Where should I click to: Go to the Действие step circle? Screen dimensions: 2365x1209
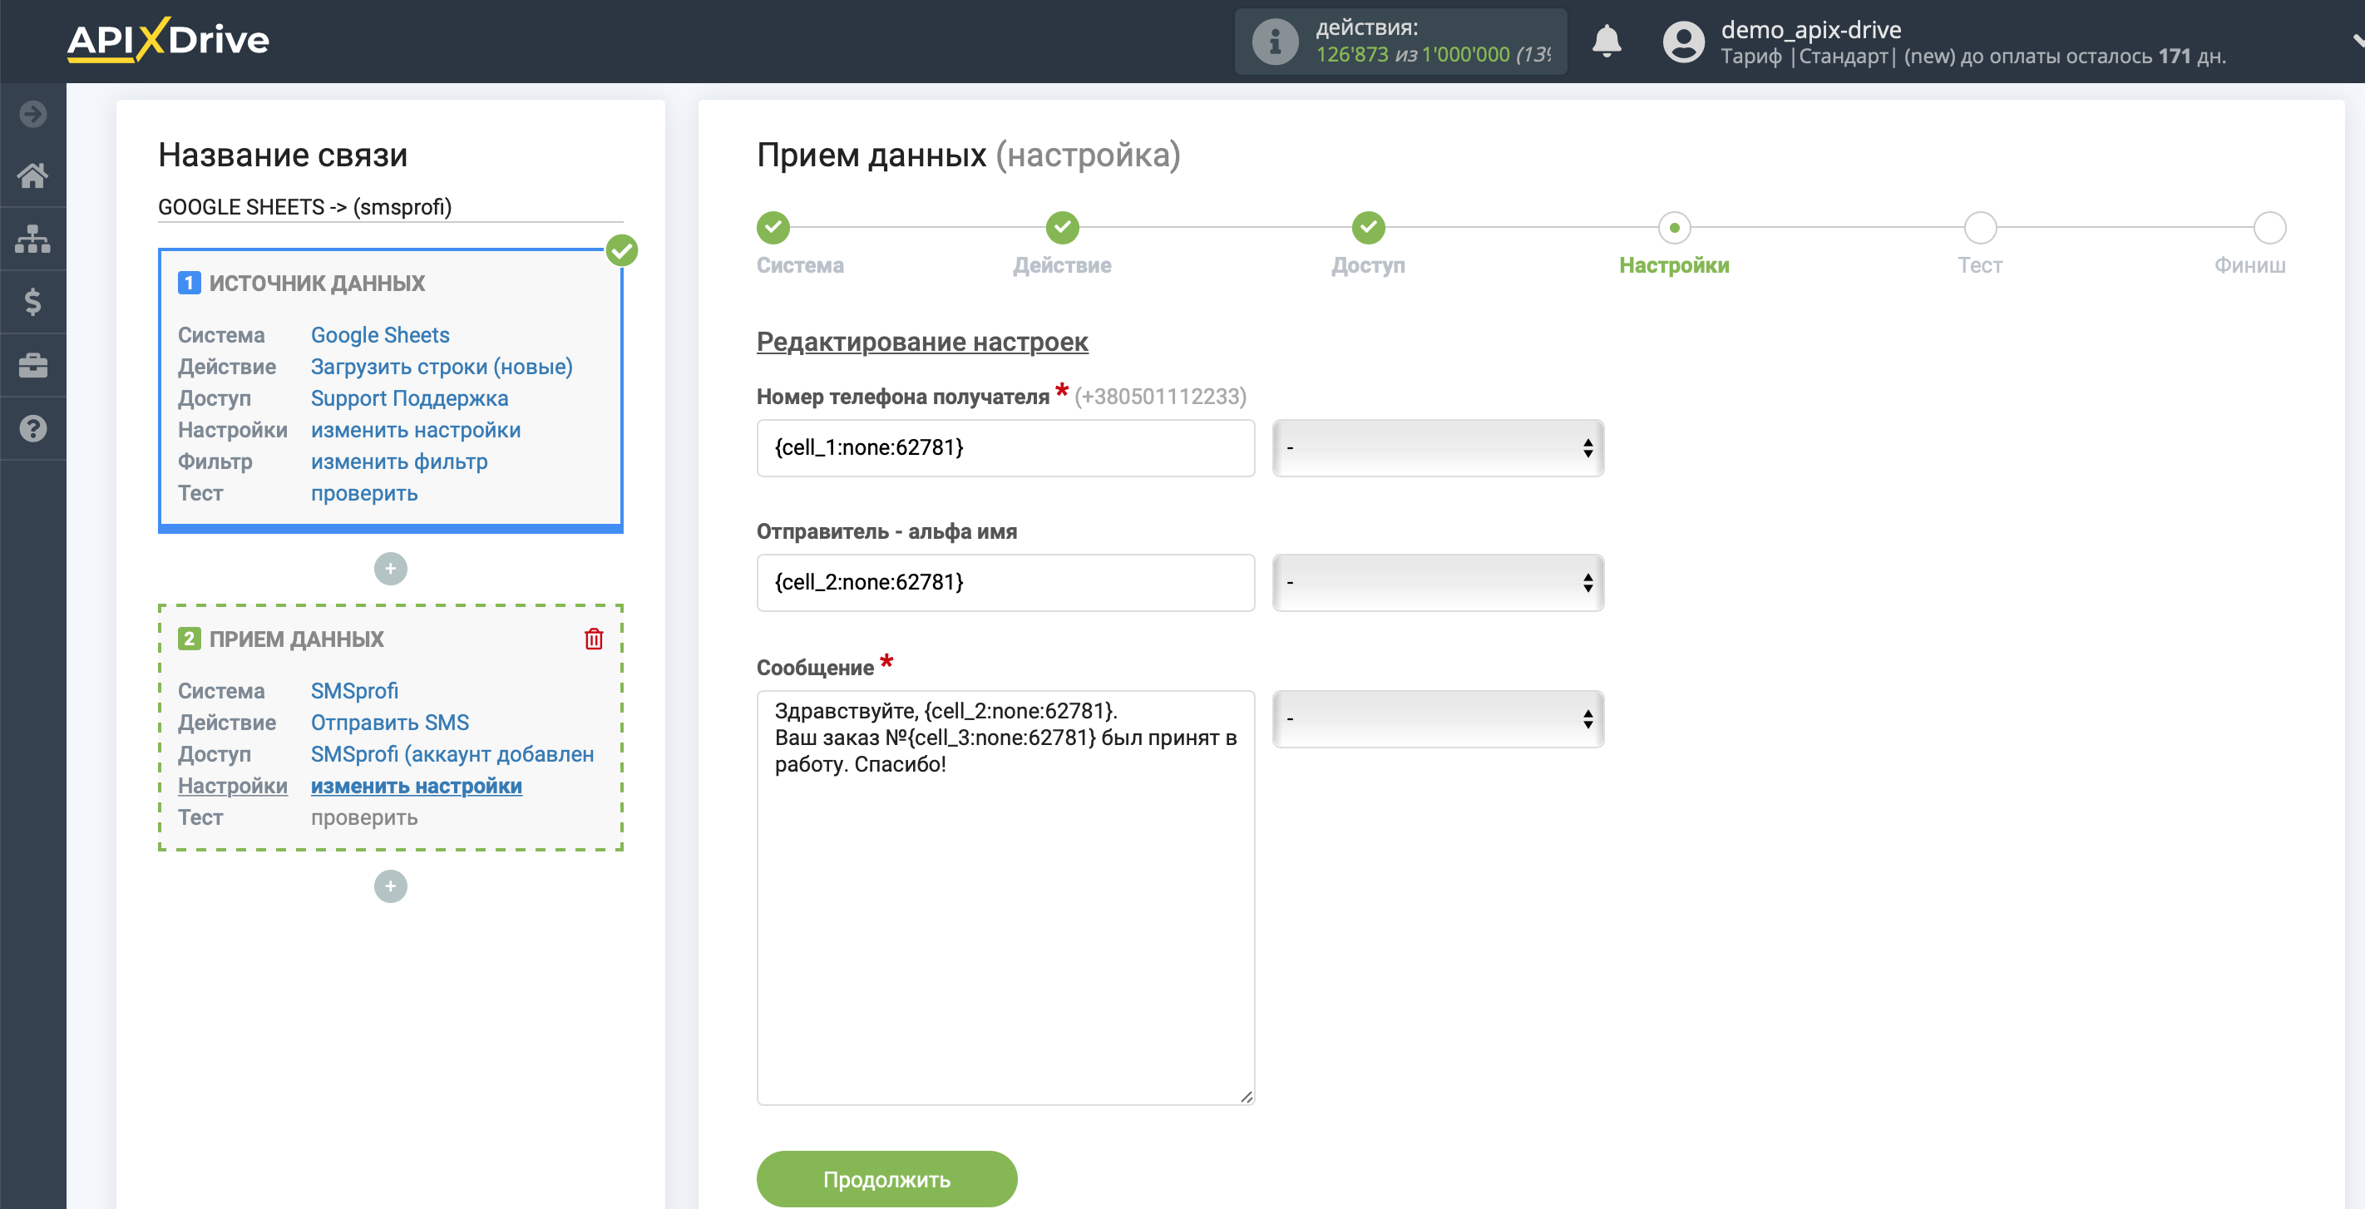pyautogui.click(x=1062, y=228)
